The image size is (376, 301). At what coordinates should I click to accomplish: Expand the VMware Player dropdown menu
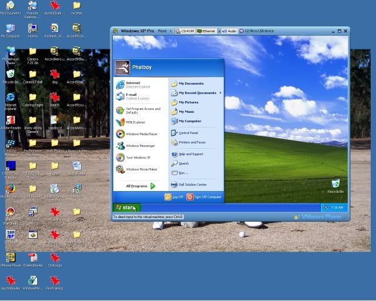163,31
